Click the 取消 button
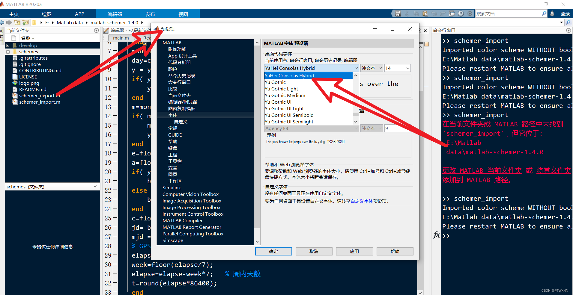Screen dimensions: 573x295 [314, 251]
